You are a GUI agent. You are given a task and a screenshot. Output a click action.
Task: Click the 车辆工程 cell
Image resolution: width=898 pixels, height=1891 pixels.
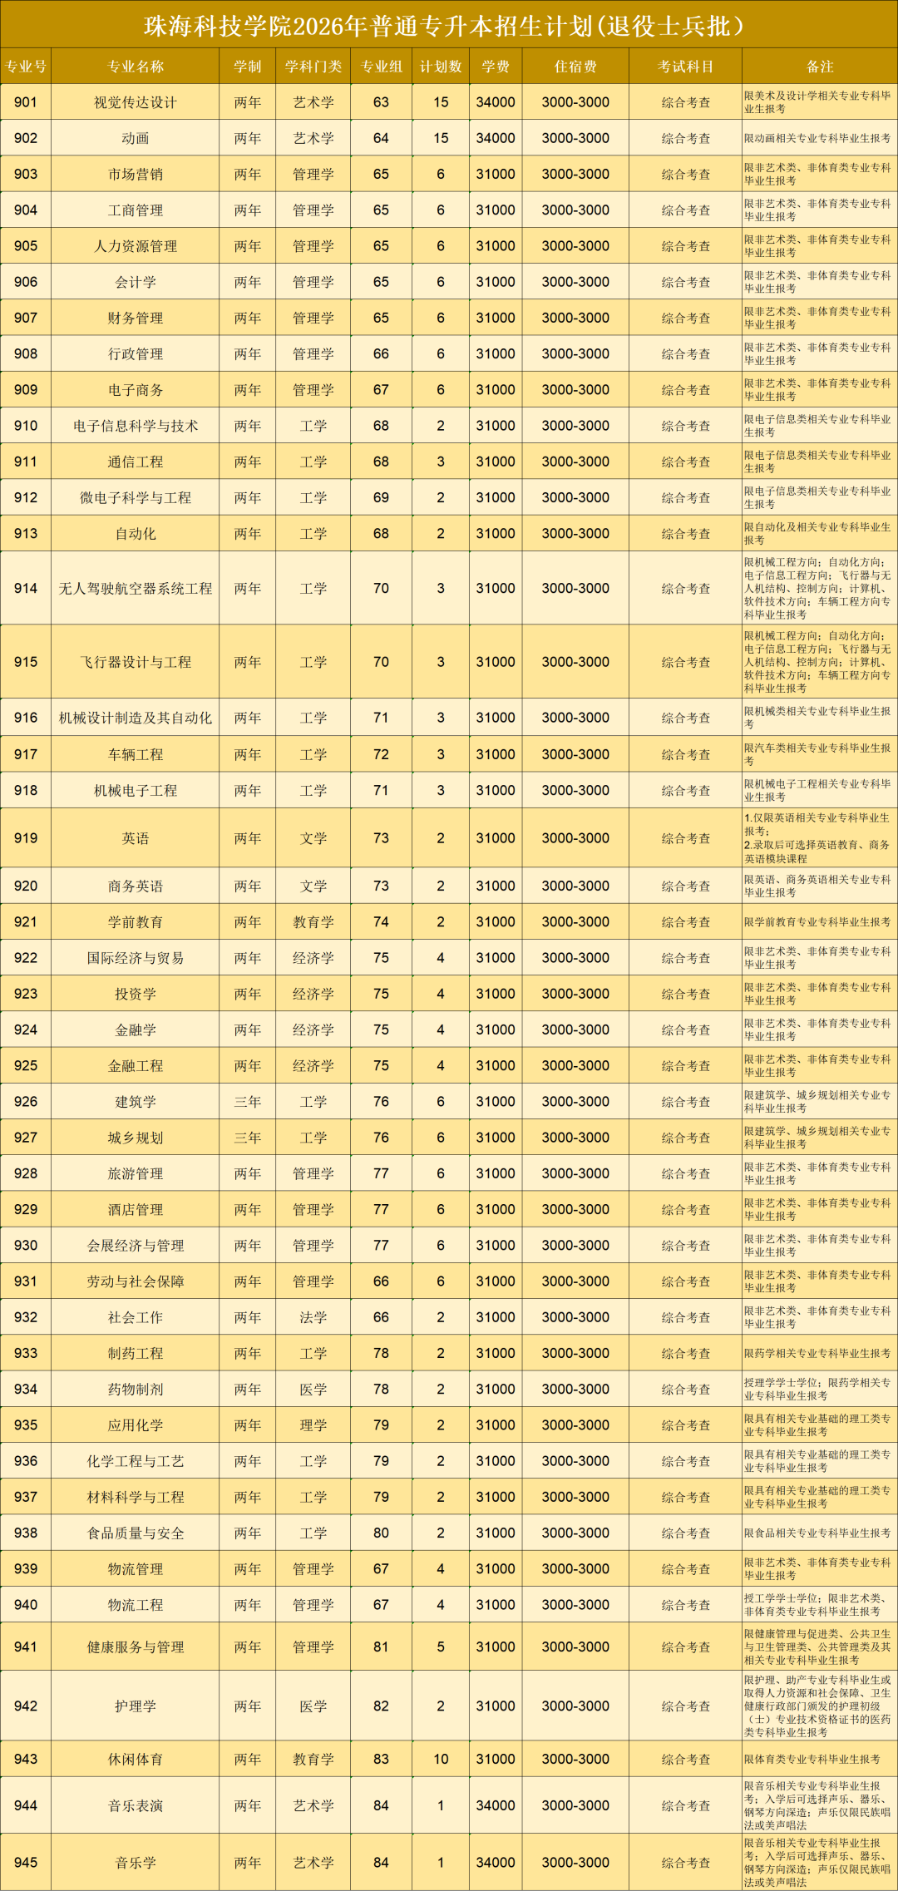(x=136, y=754)
